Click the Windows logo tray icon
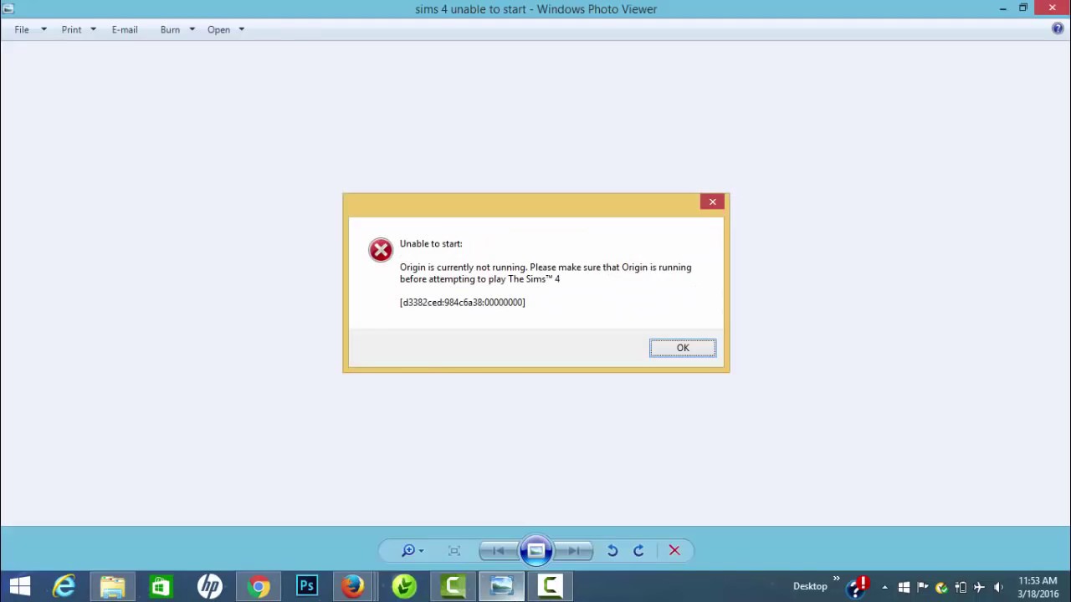 [904, 587]
